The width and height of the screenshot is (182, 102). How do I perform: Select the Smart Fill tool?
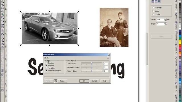coord(2,14)
